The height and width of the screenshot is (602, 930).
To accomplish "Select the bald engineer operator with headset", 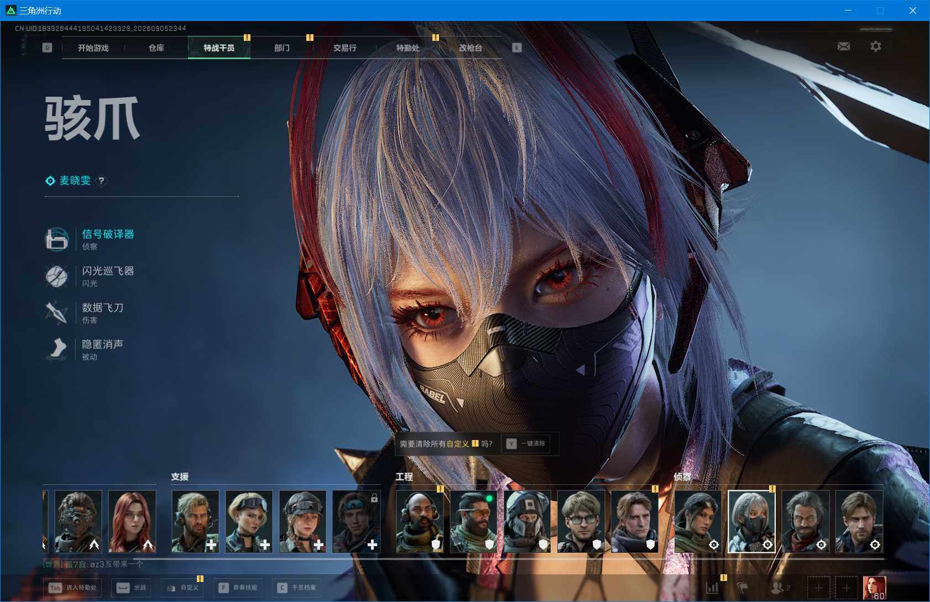I will coord(420,521).
